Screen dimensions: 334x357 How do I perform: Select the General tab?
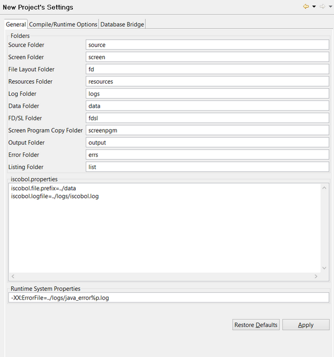[16, 24]
